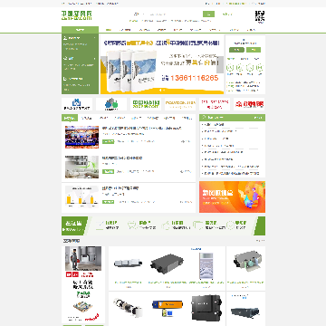Click the QR code image in header
Screen dimensions: 326x326
click(260, 16)
